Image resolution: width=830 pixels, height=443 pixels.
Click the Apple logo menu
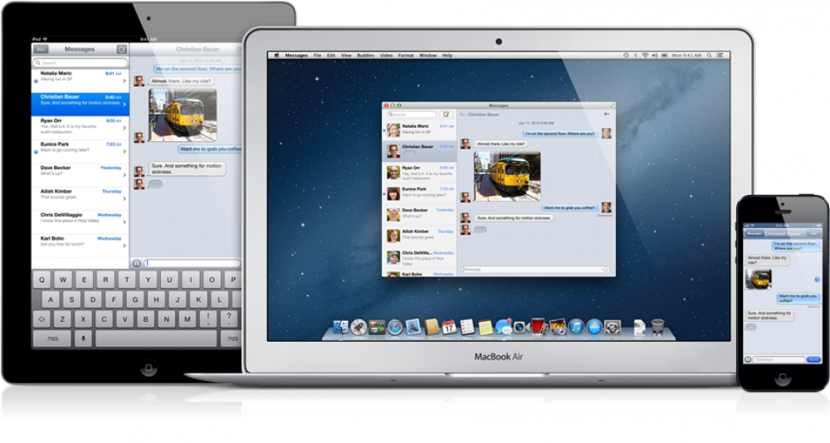pos(276,55)
